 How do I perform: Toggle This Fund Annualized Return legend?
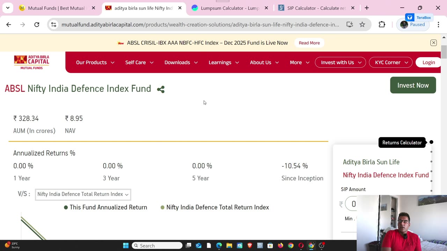coord(105,207)
